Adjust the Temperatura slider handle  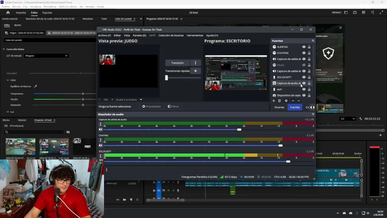83,94
